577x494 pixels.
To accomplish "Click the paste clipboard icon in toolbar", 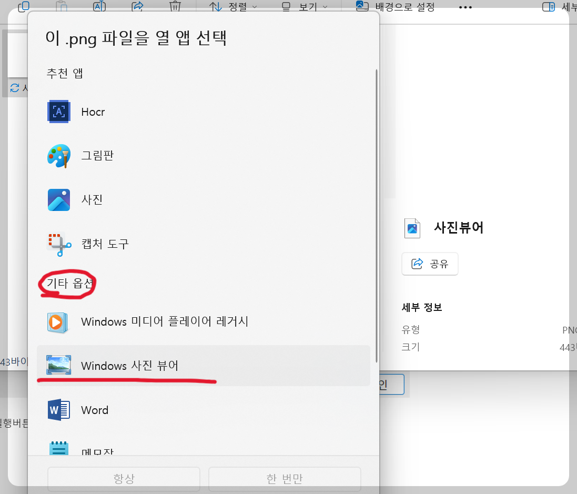I will click(x=62, y=6).
